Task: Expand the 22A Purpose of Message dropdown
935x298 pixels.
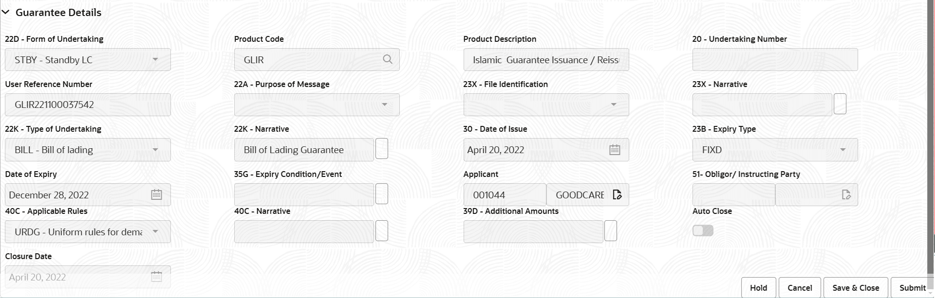Action: pos(384,105)
